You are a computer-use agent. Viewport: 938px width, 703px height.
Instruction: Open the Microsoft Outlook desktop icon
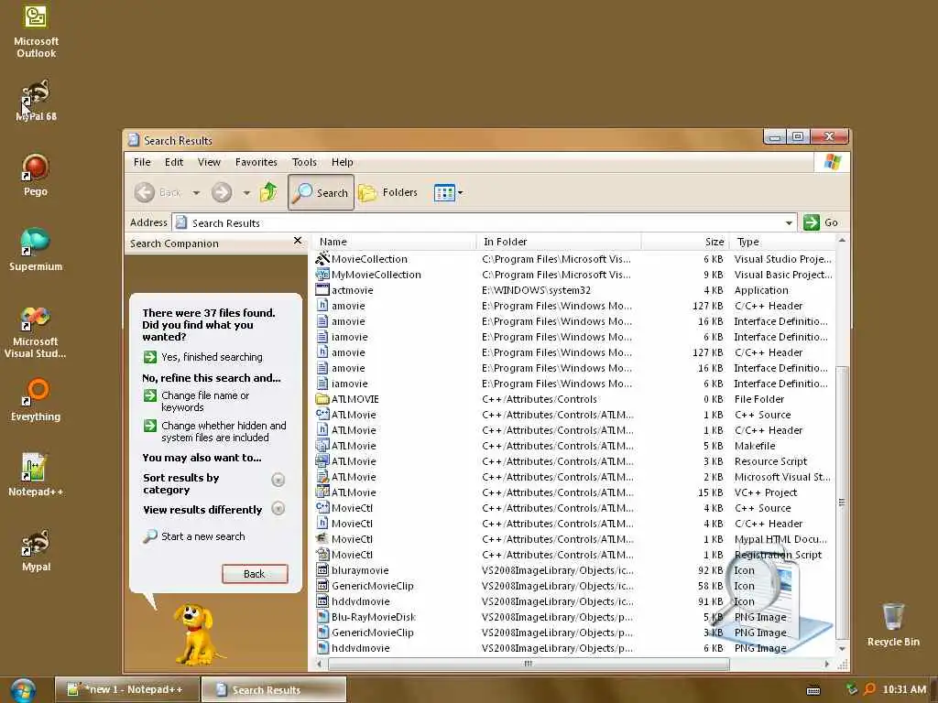point(36,30)
